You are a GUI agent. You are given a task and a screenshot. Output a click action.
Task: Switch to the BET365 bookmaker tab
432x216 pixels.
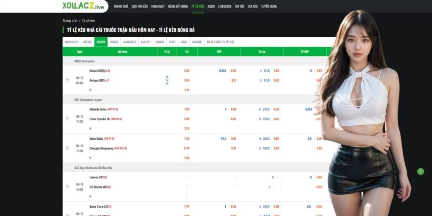pyautogui.click(x=88, y=42)
